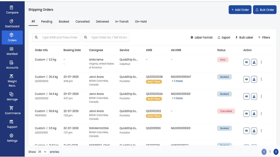Click the Bulk Order button
Viewport: 280px width, 157px height.
point(265,10)
